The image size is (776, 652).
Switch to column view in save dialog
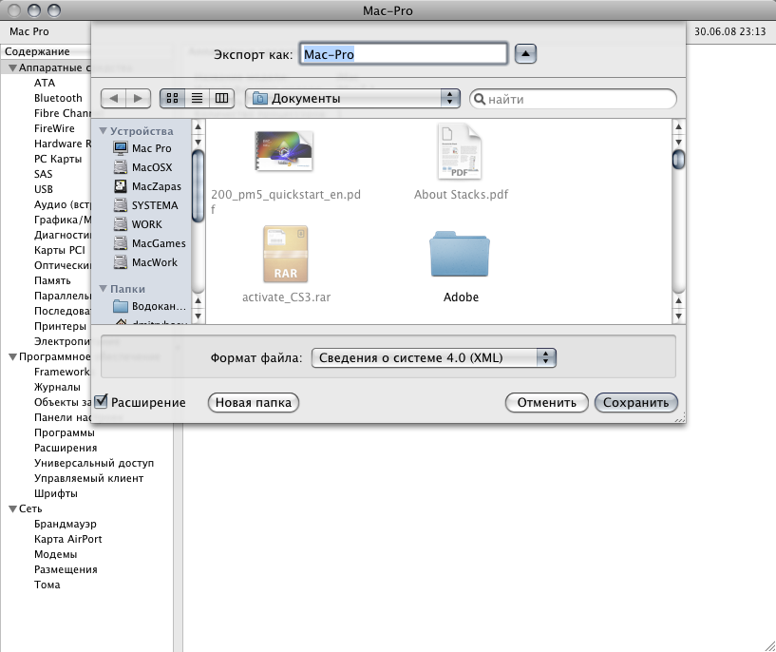tap(221, 98)
